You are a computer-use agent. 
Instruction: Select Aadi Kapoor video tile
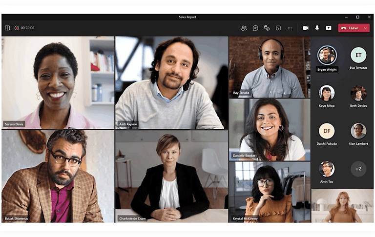click(x=171, y=83)
